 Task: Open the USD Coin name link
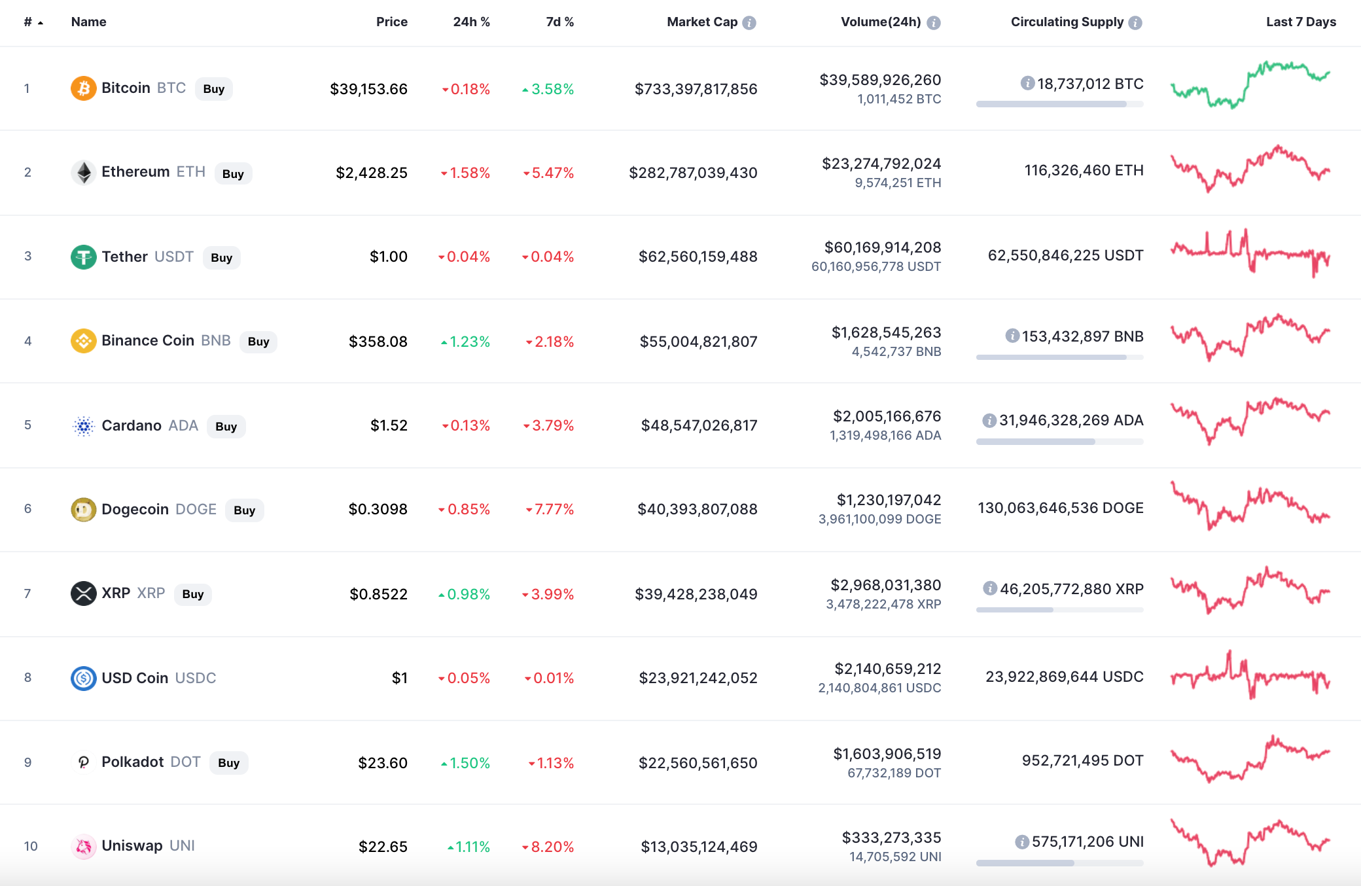(135, 678)
